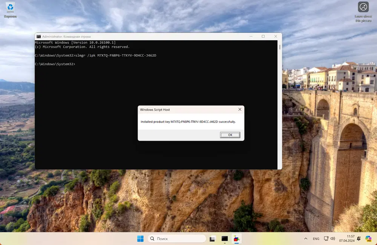This screenshot has height=245, width=377.
Task: Switch to Command Prompt taskbar icon
Action: coord(225,239)
